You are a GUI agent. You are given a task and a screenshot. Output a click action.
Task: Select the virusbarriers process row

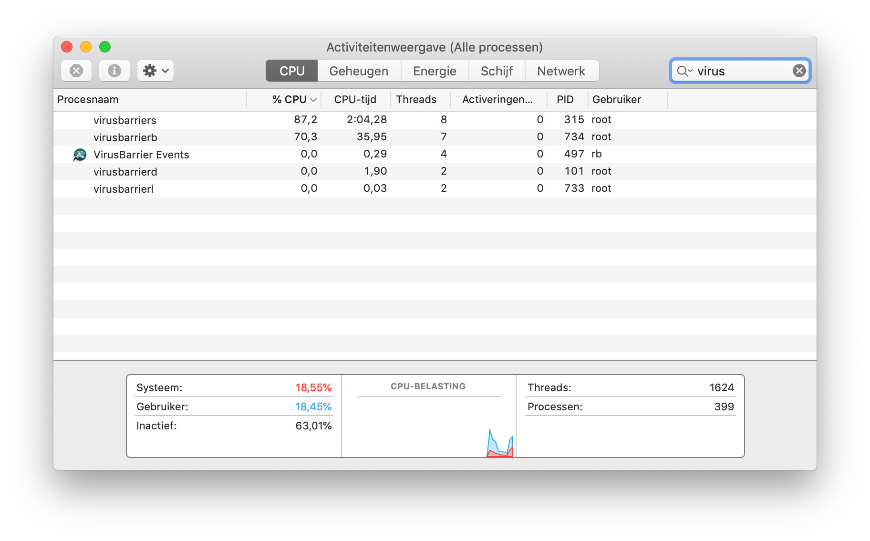point(435,120)
